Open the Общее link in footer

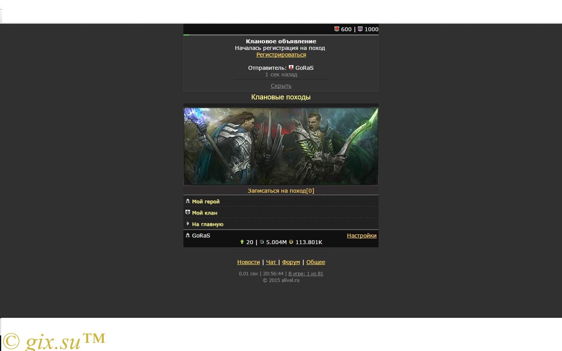pos(316,262)
